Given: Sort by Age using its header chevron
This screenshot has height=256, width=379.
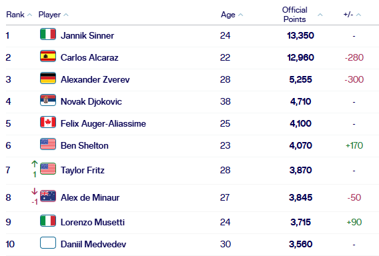Looking at the screenshot, I should click(x=240, y=15).
